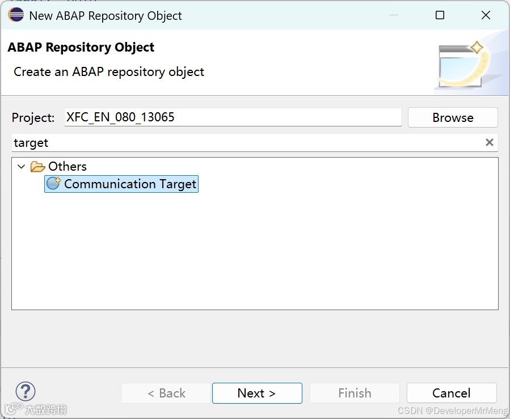Click the "New ABAP Repository Object" window title
The width and height of the screenshot is (510, 419).
pos(106,15)
